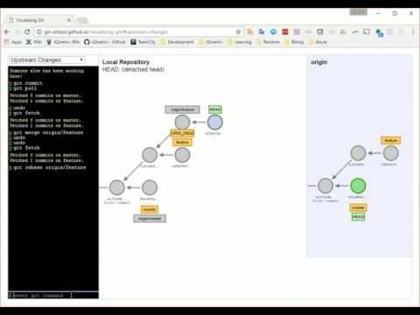Click origin's feature branch label

coord(391,140)
